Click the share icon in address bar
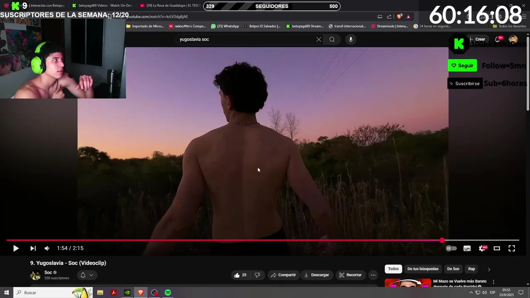 (x=389, y=17)
